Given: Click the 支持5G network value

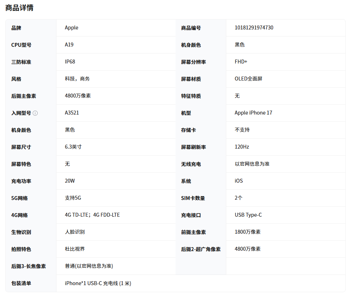Looking at the screenshot, I should tap(73, 198).
